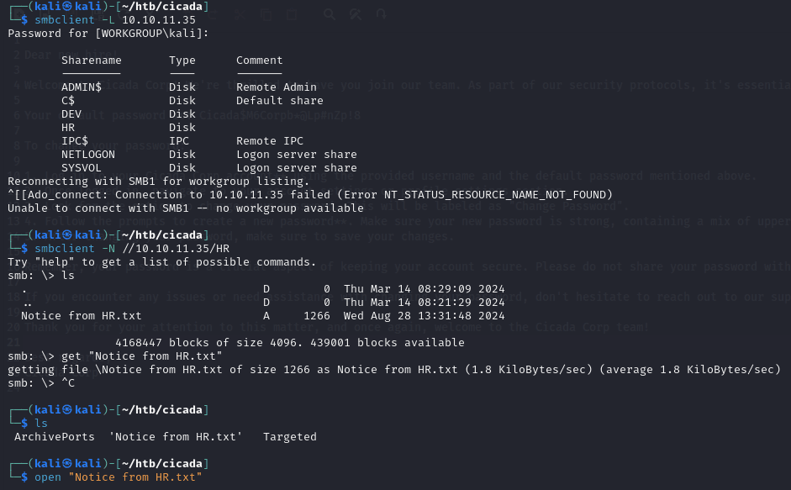Viewport: 791px width, 490px height.
Task: Click the Sharename column header
Action: (92, 61)
